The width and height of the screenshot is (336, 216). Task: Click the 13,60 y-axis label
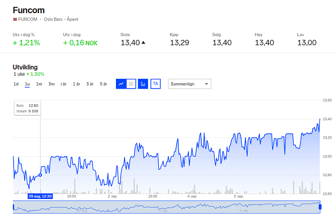(327, 100)
